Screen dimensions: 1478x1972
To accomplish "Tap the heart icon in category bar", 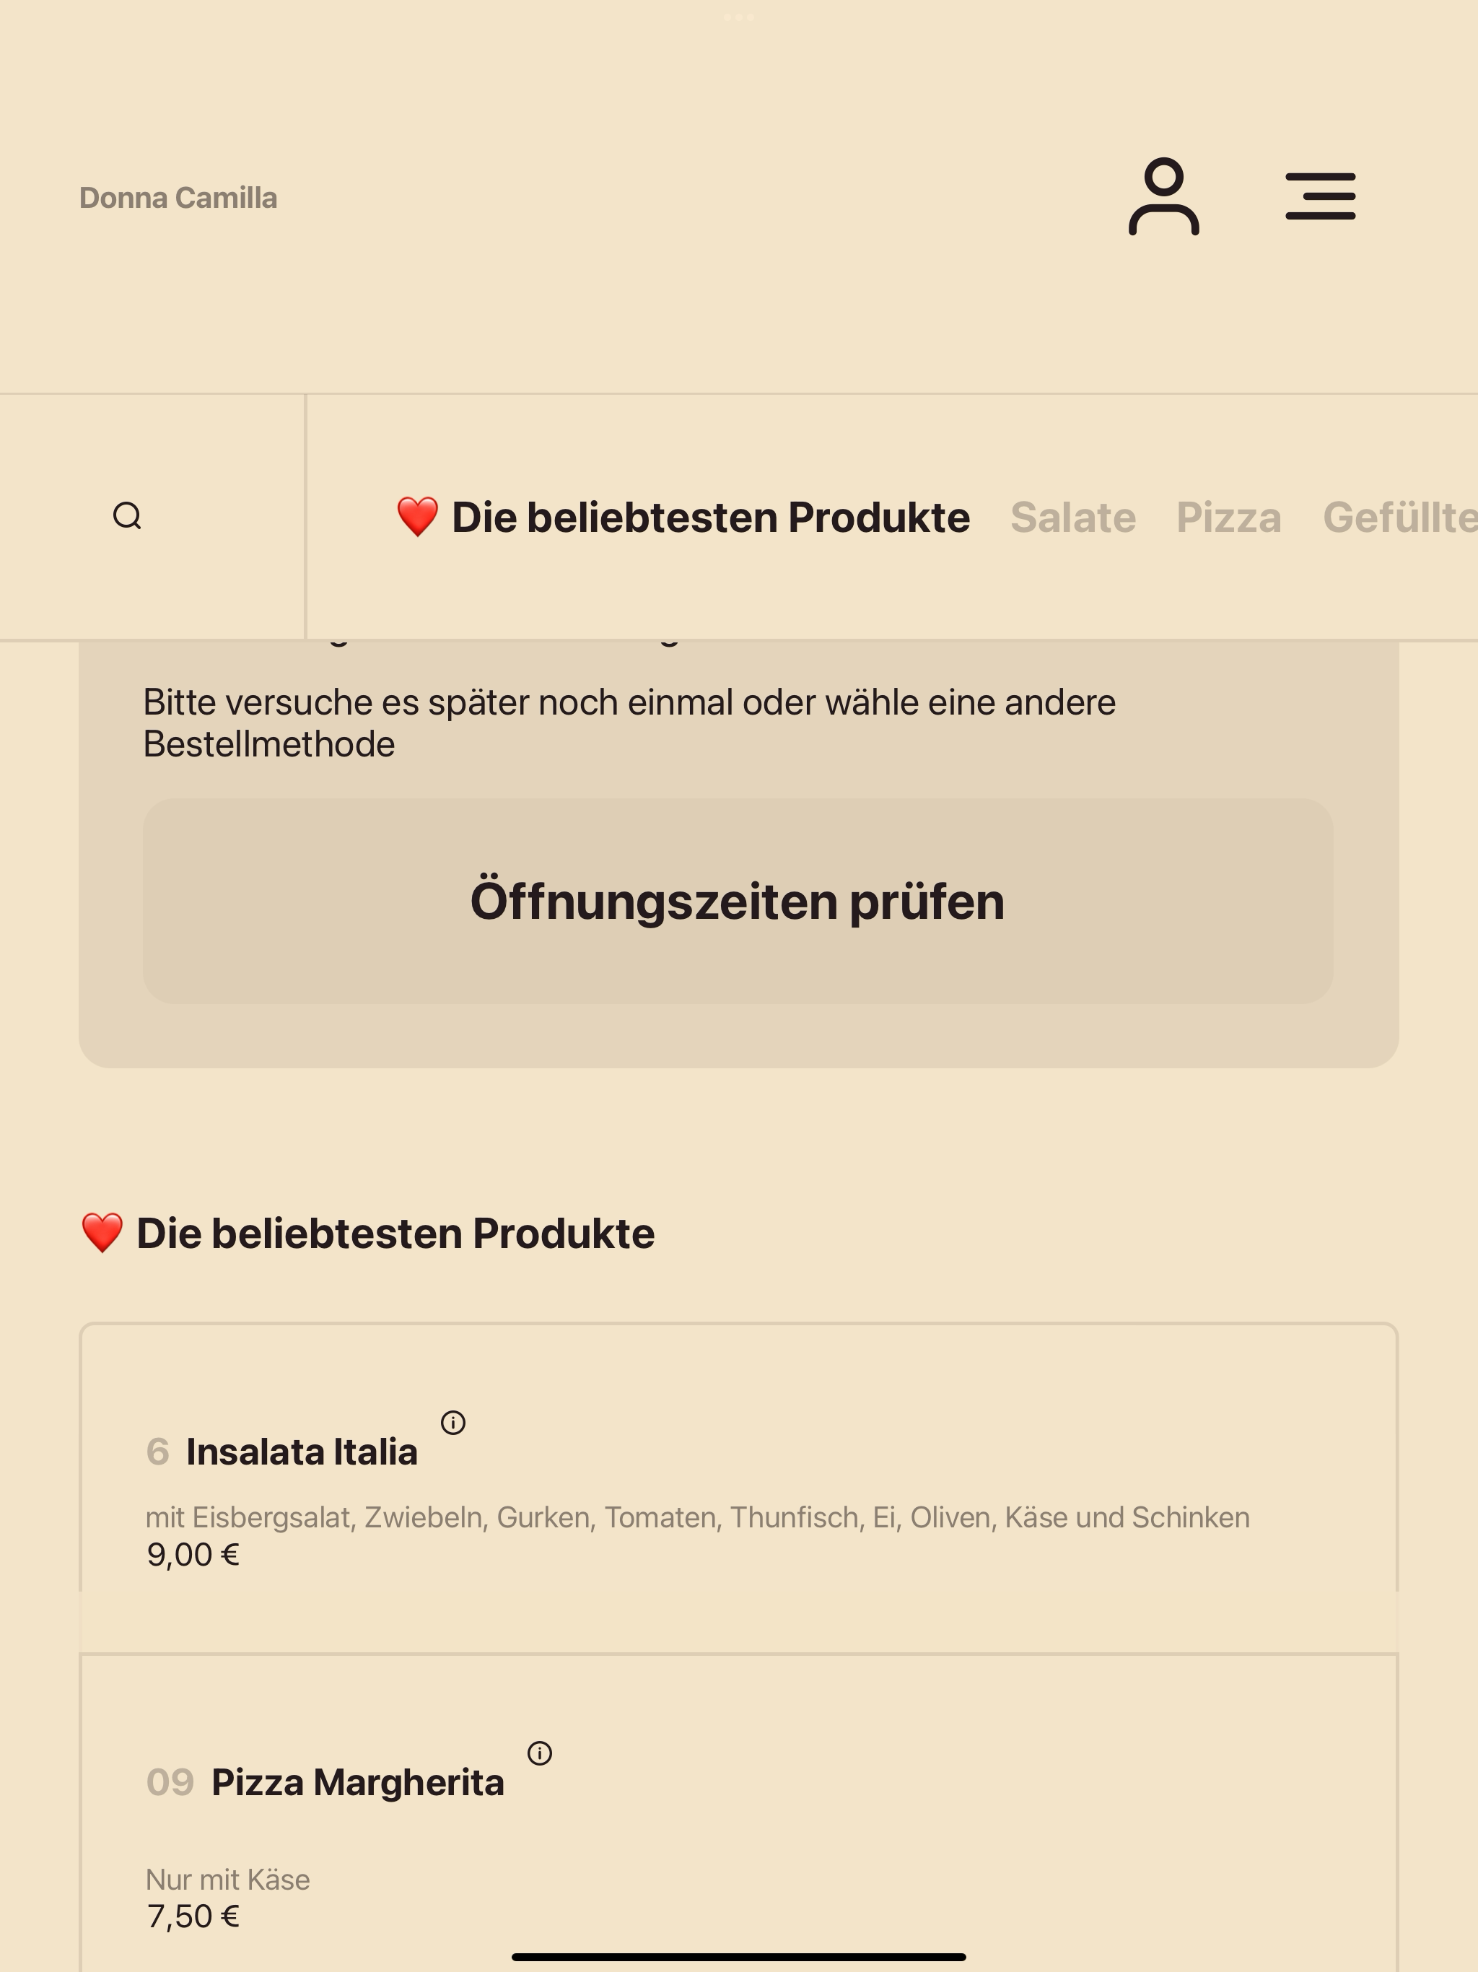I will 417,517.
